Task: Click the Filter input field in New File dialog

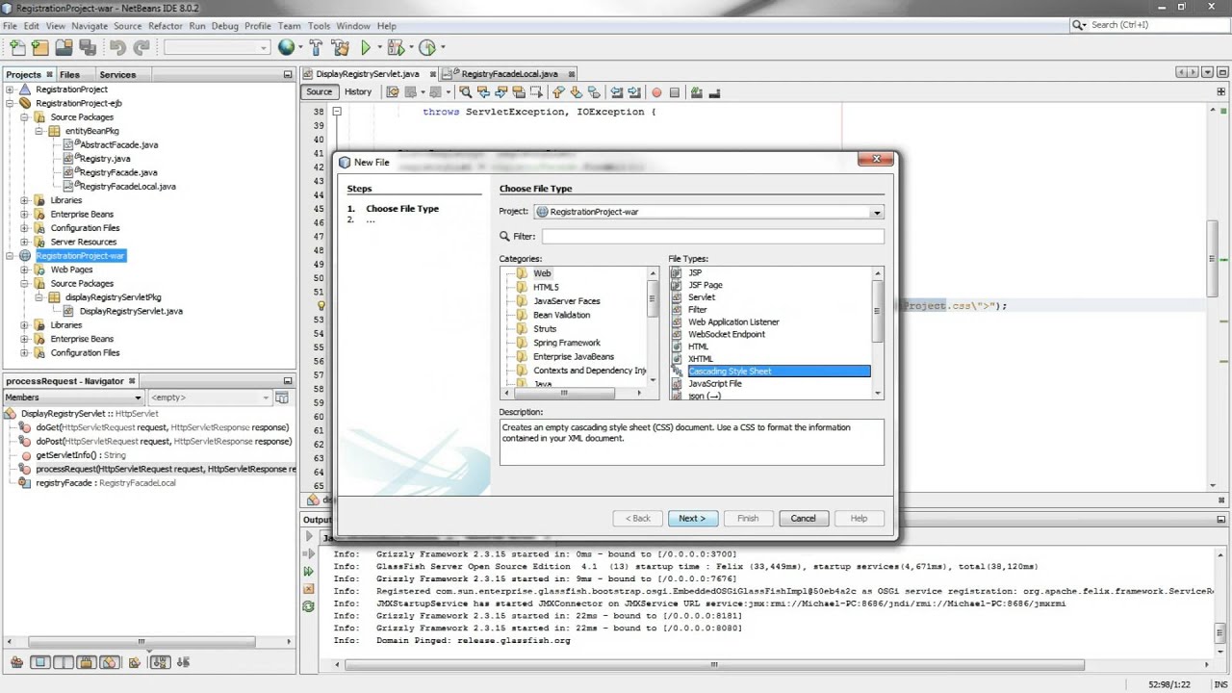Action: tap(712, 236)
